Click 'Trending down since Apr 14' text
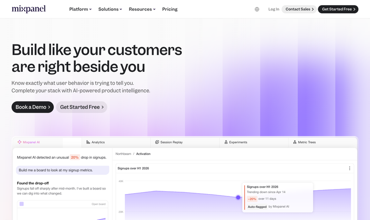Viewport: 370px width, 220px height. [x=266, y=192]
